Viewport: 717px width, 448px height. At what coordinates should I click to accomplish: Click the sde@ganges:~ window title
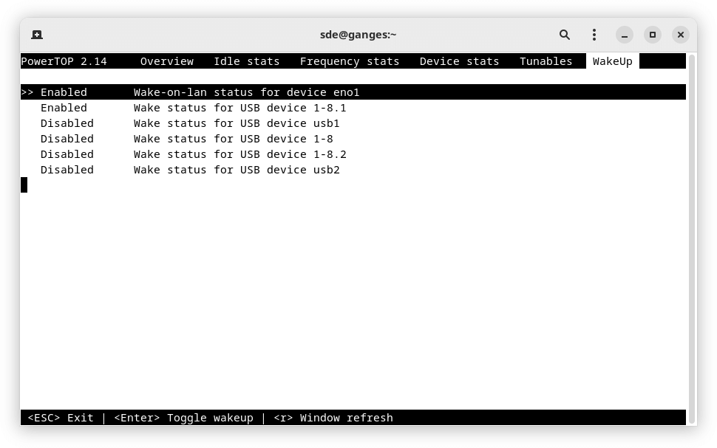click(x=358, y=35)
